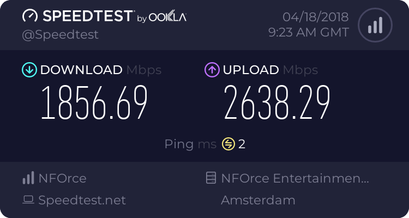Screen dimensions: 409x218
Task: Click the purple upload arrow icon
Action: pos(212,70)
